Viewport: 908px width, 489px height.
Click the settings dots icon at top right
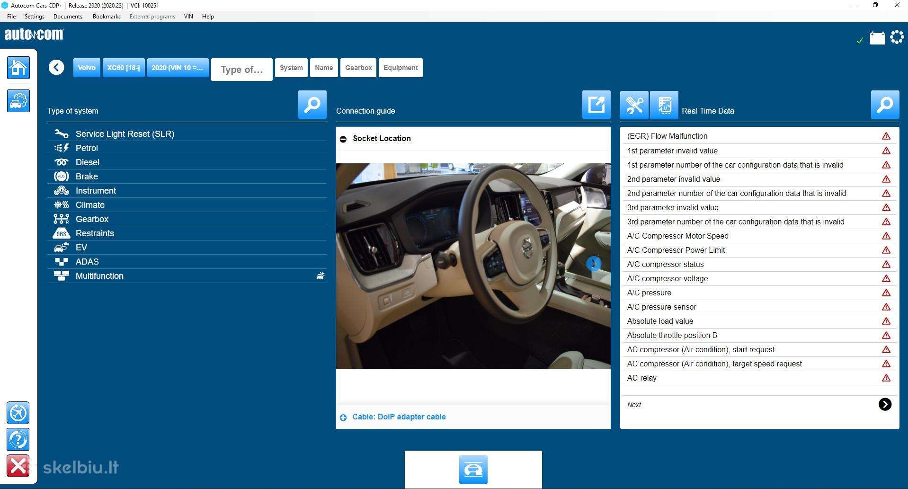897,37
